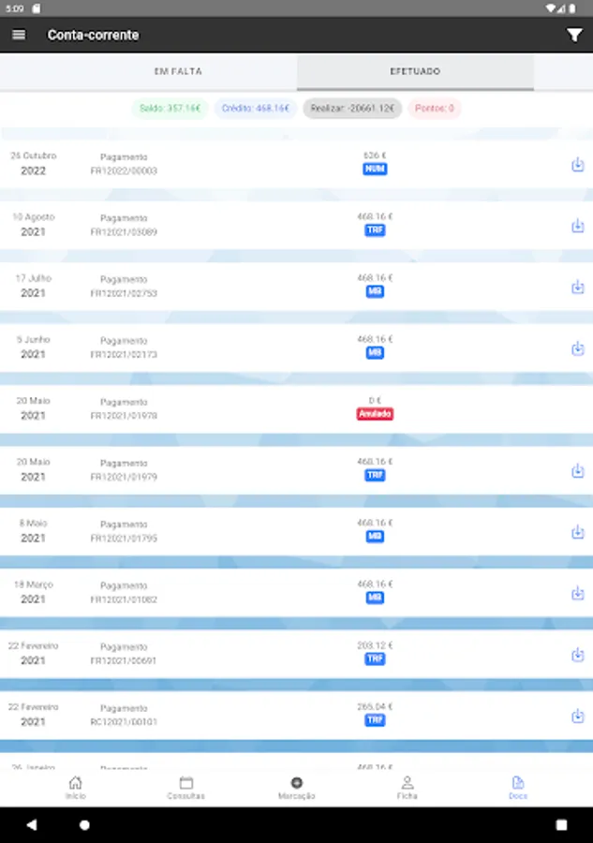Tap the Android recent apps button
The image size is (593, 843).
[x=561, y=824]
